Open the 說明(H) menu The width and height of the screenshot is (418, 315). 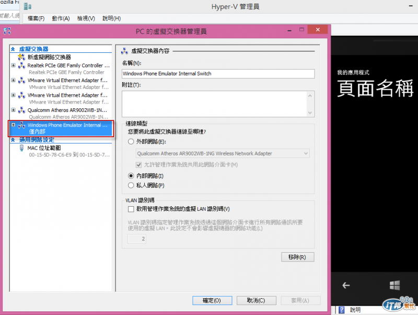[x=111, y=18]
